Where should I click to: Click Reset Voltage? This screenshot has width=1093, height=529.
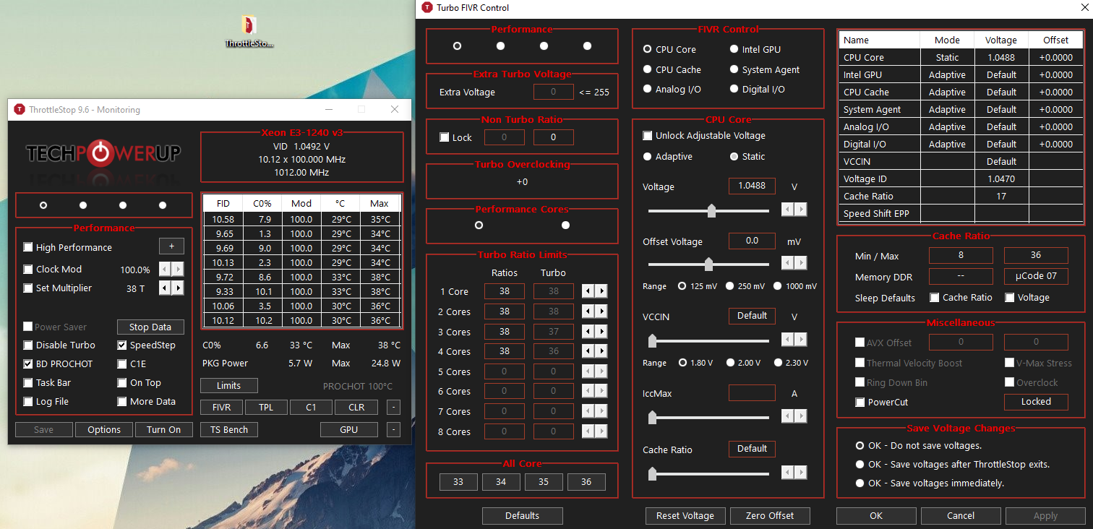(x=685, y=516)
